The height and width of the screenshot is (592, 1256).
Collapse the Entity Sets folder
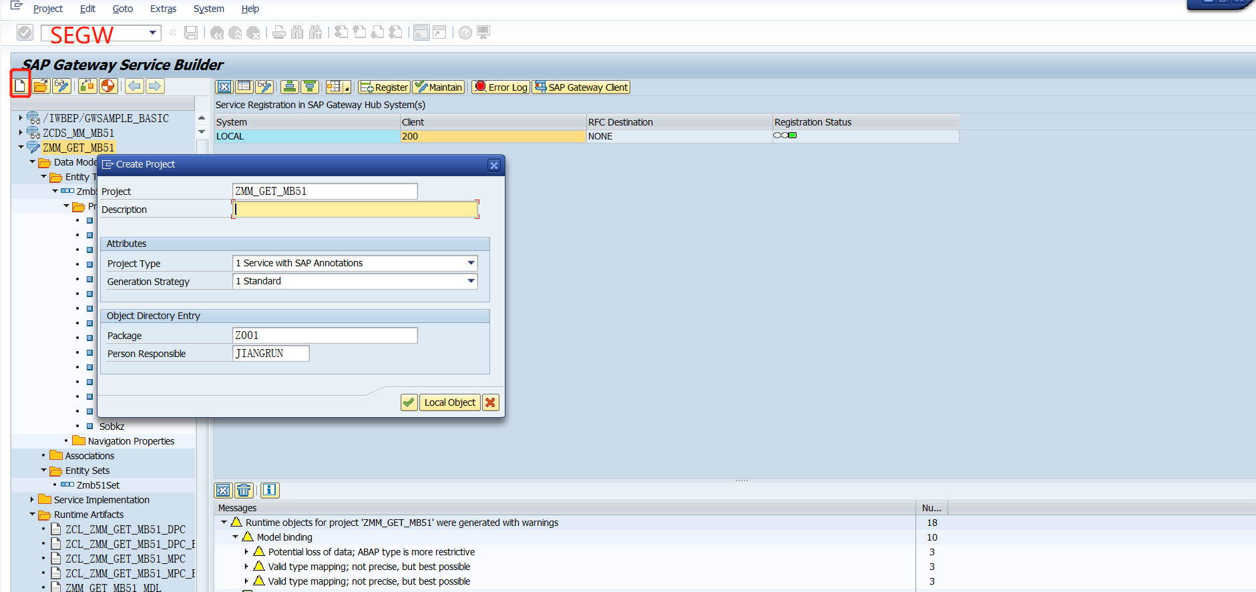click(x=43, y=471)
